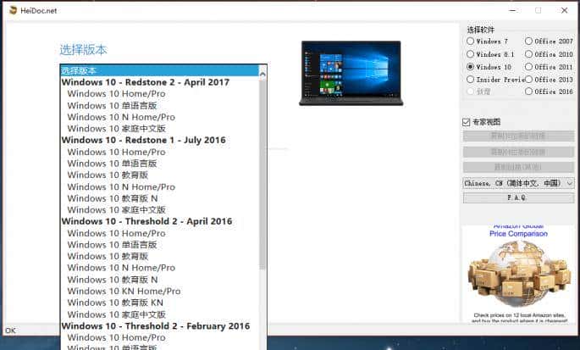Select the Windows 7 radio button
This screenshot has width=580, height=350.
471,42
